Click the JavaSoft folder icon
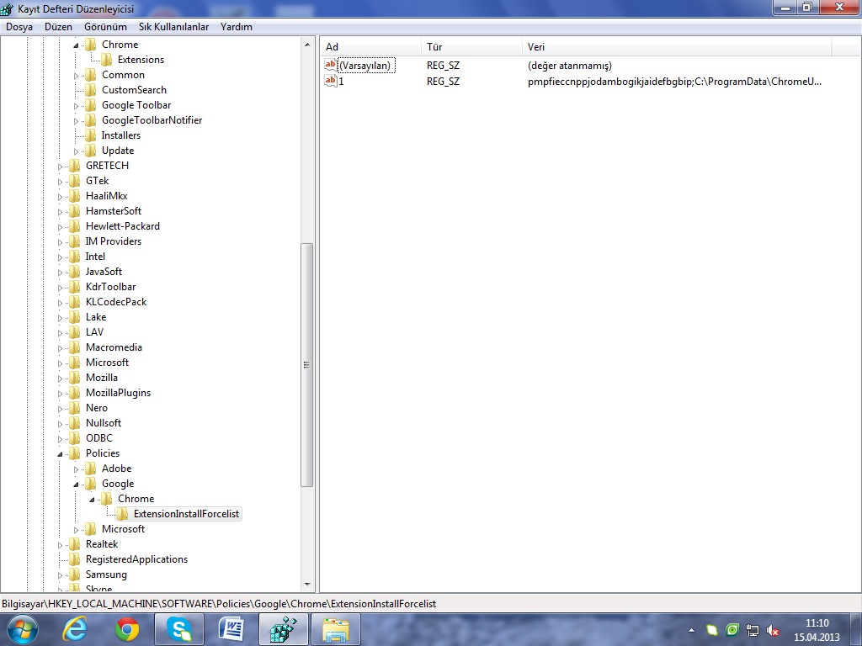862x646 pixels. point(75,272)
